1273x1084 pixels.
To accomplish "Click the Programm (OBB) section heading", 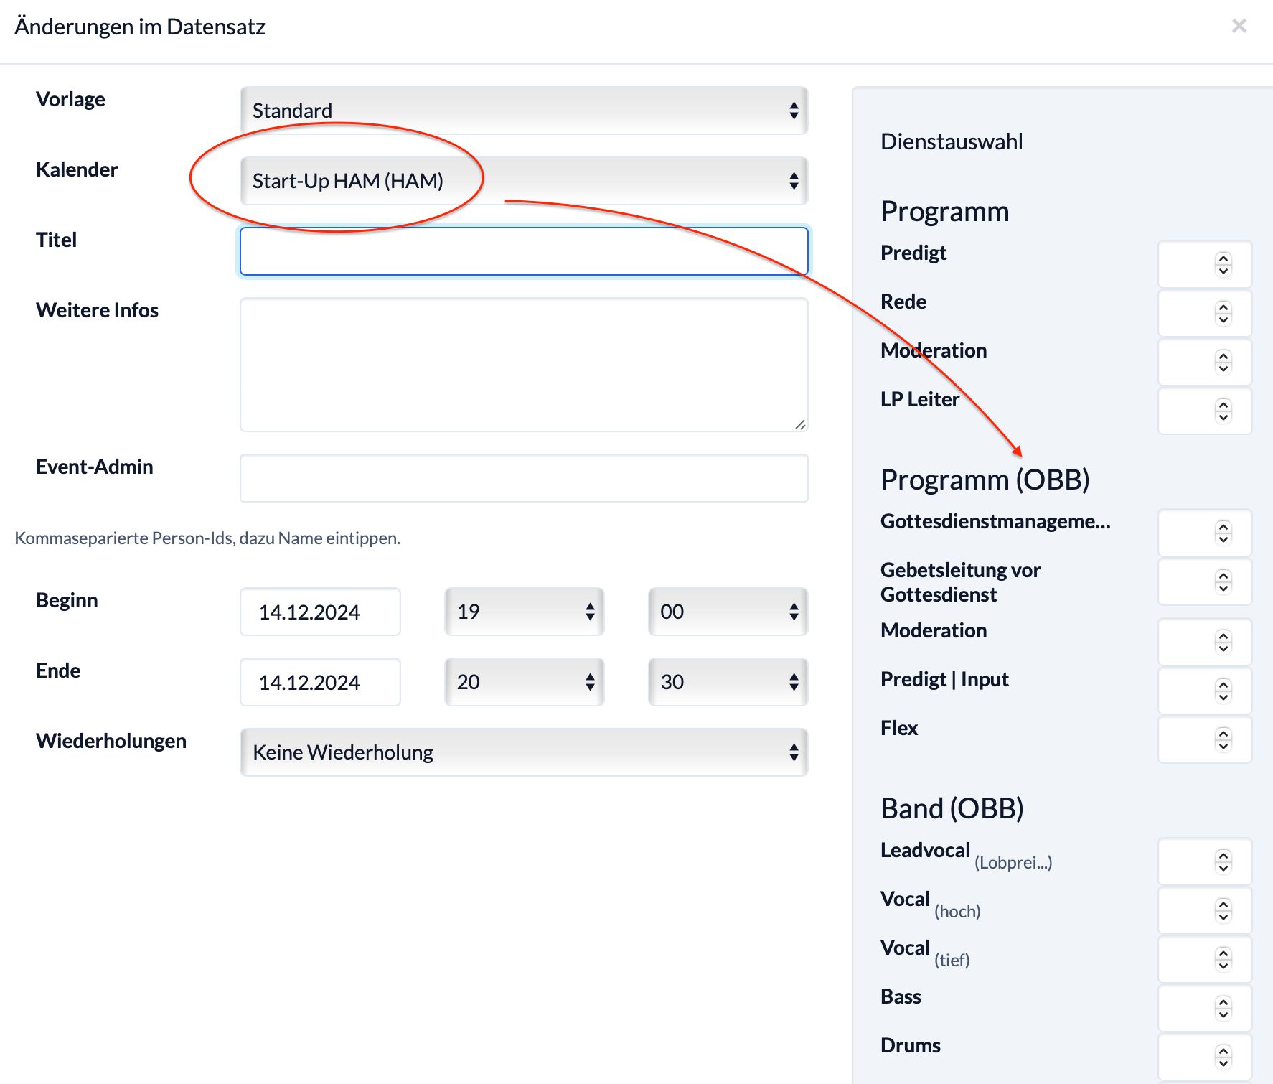I will point(985,480).
